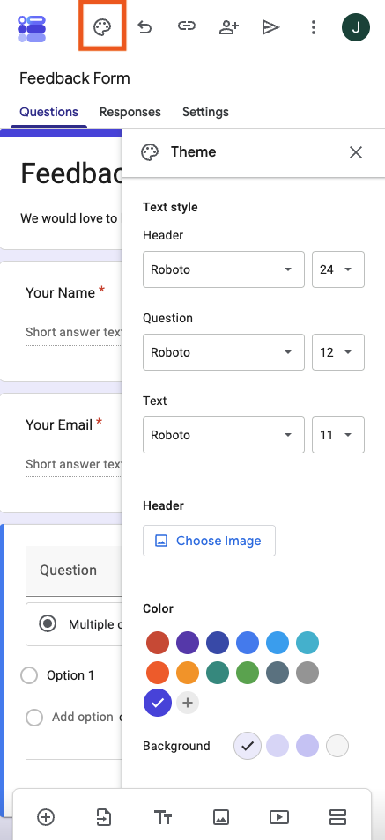Image resolution: width=385 pixels, height=840 pixels.
Task: Click the Question title input field
Action: click(74, 571)
